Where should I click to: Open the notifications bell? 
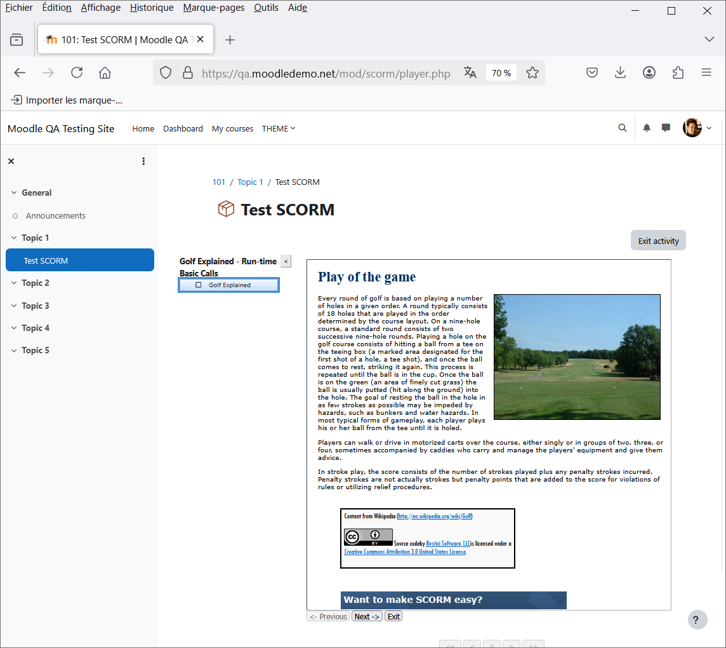[x=647, y=128]
